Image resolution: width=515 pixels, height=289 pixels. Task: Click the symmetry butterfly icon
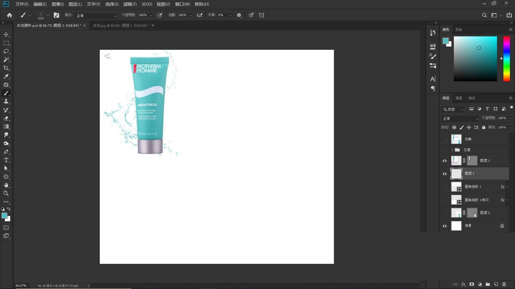pyautogui.click(x=261, y=15)
